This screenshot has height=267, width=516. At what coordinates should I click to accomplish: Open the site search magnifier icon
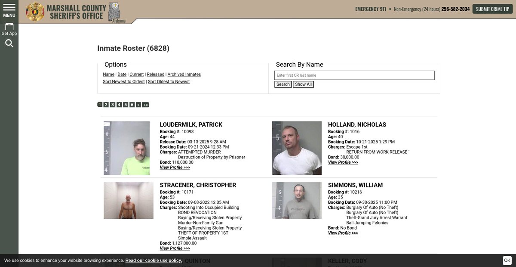pyautogui.click(x=9, y=43)
